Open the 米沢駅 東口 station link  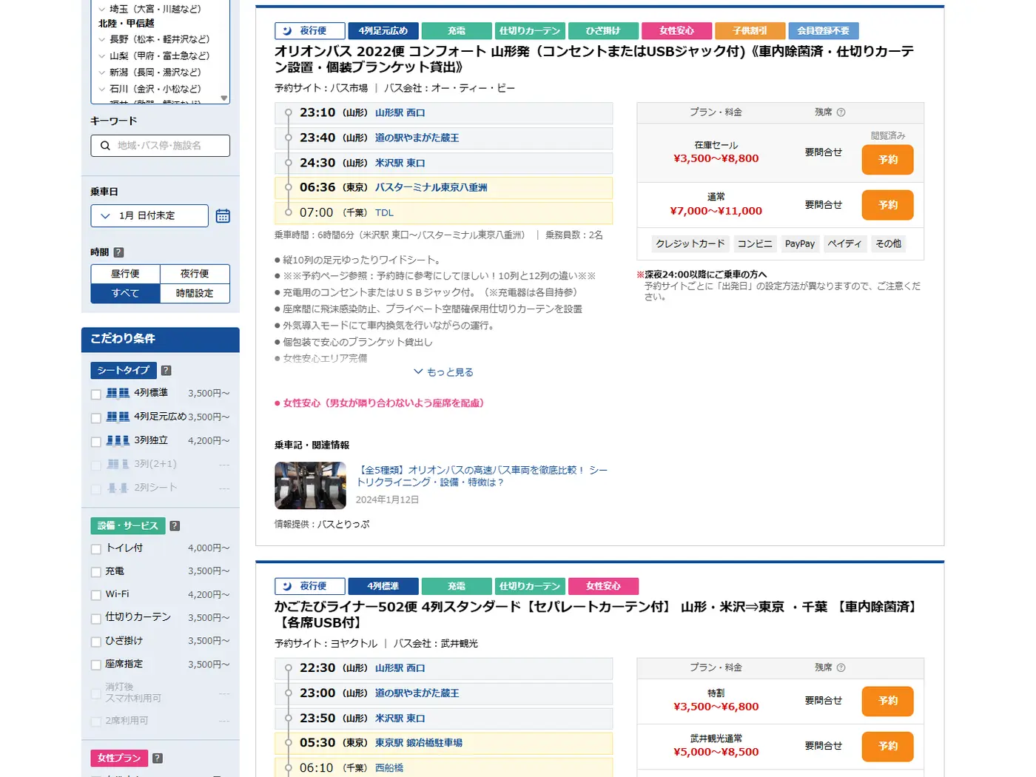pyautogui.click(x=399, y=163)
